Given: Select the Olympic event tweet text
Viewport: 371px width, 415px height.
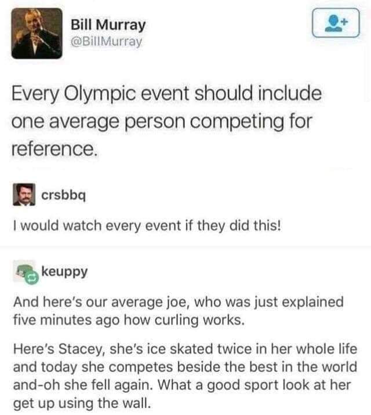Looking at the screenshot, I should coord(166,121).
